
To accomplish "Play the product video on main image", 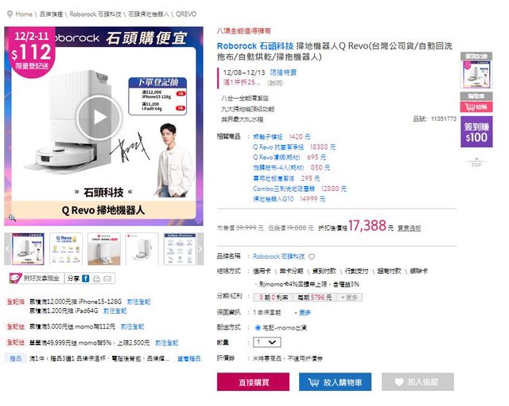I will click(x=99, y=117).
